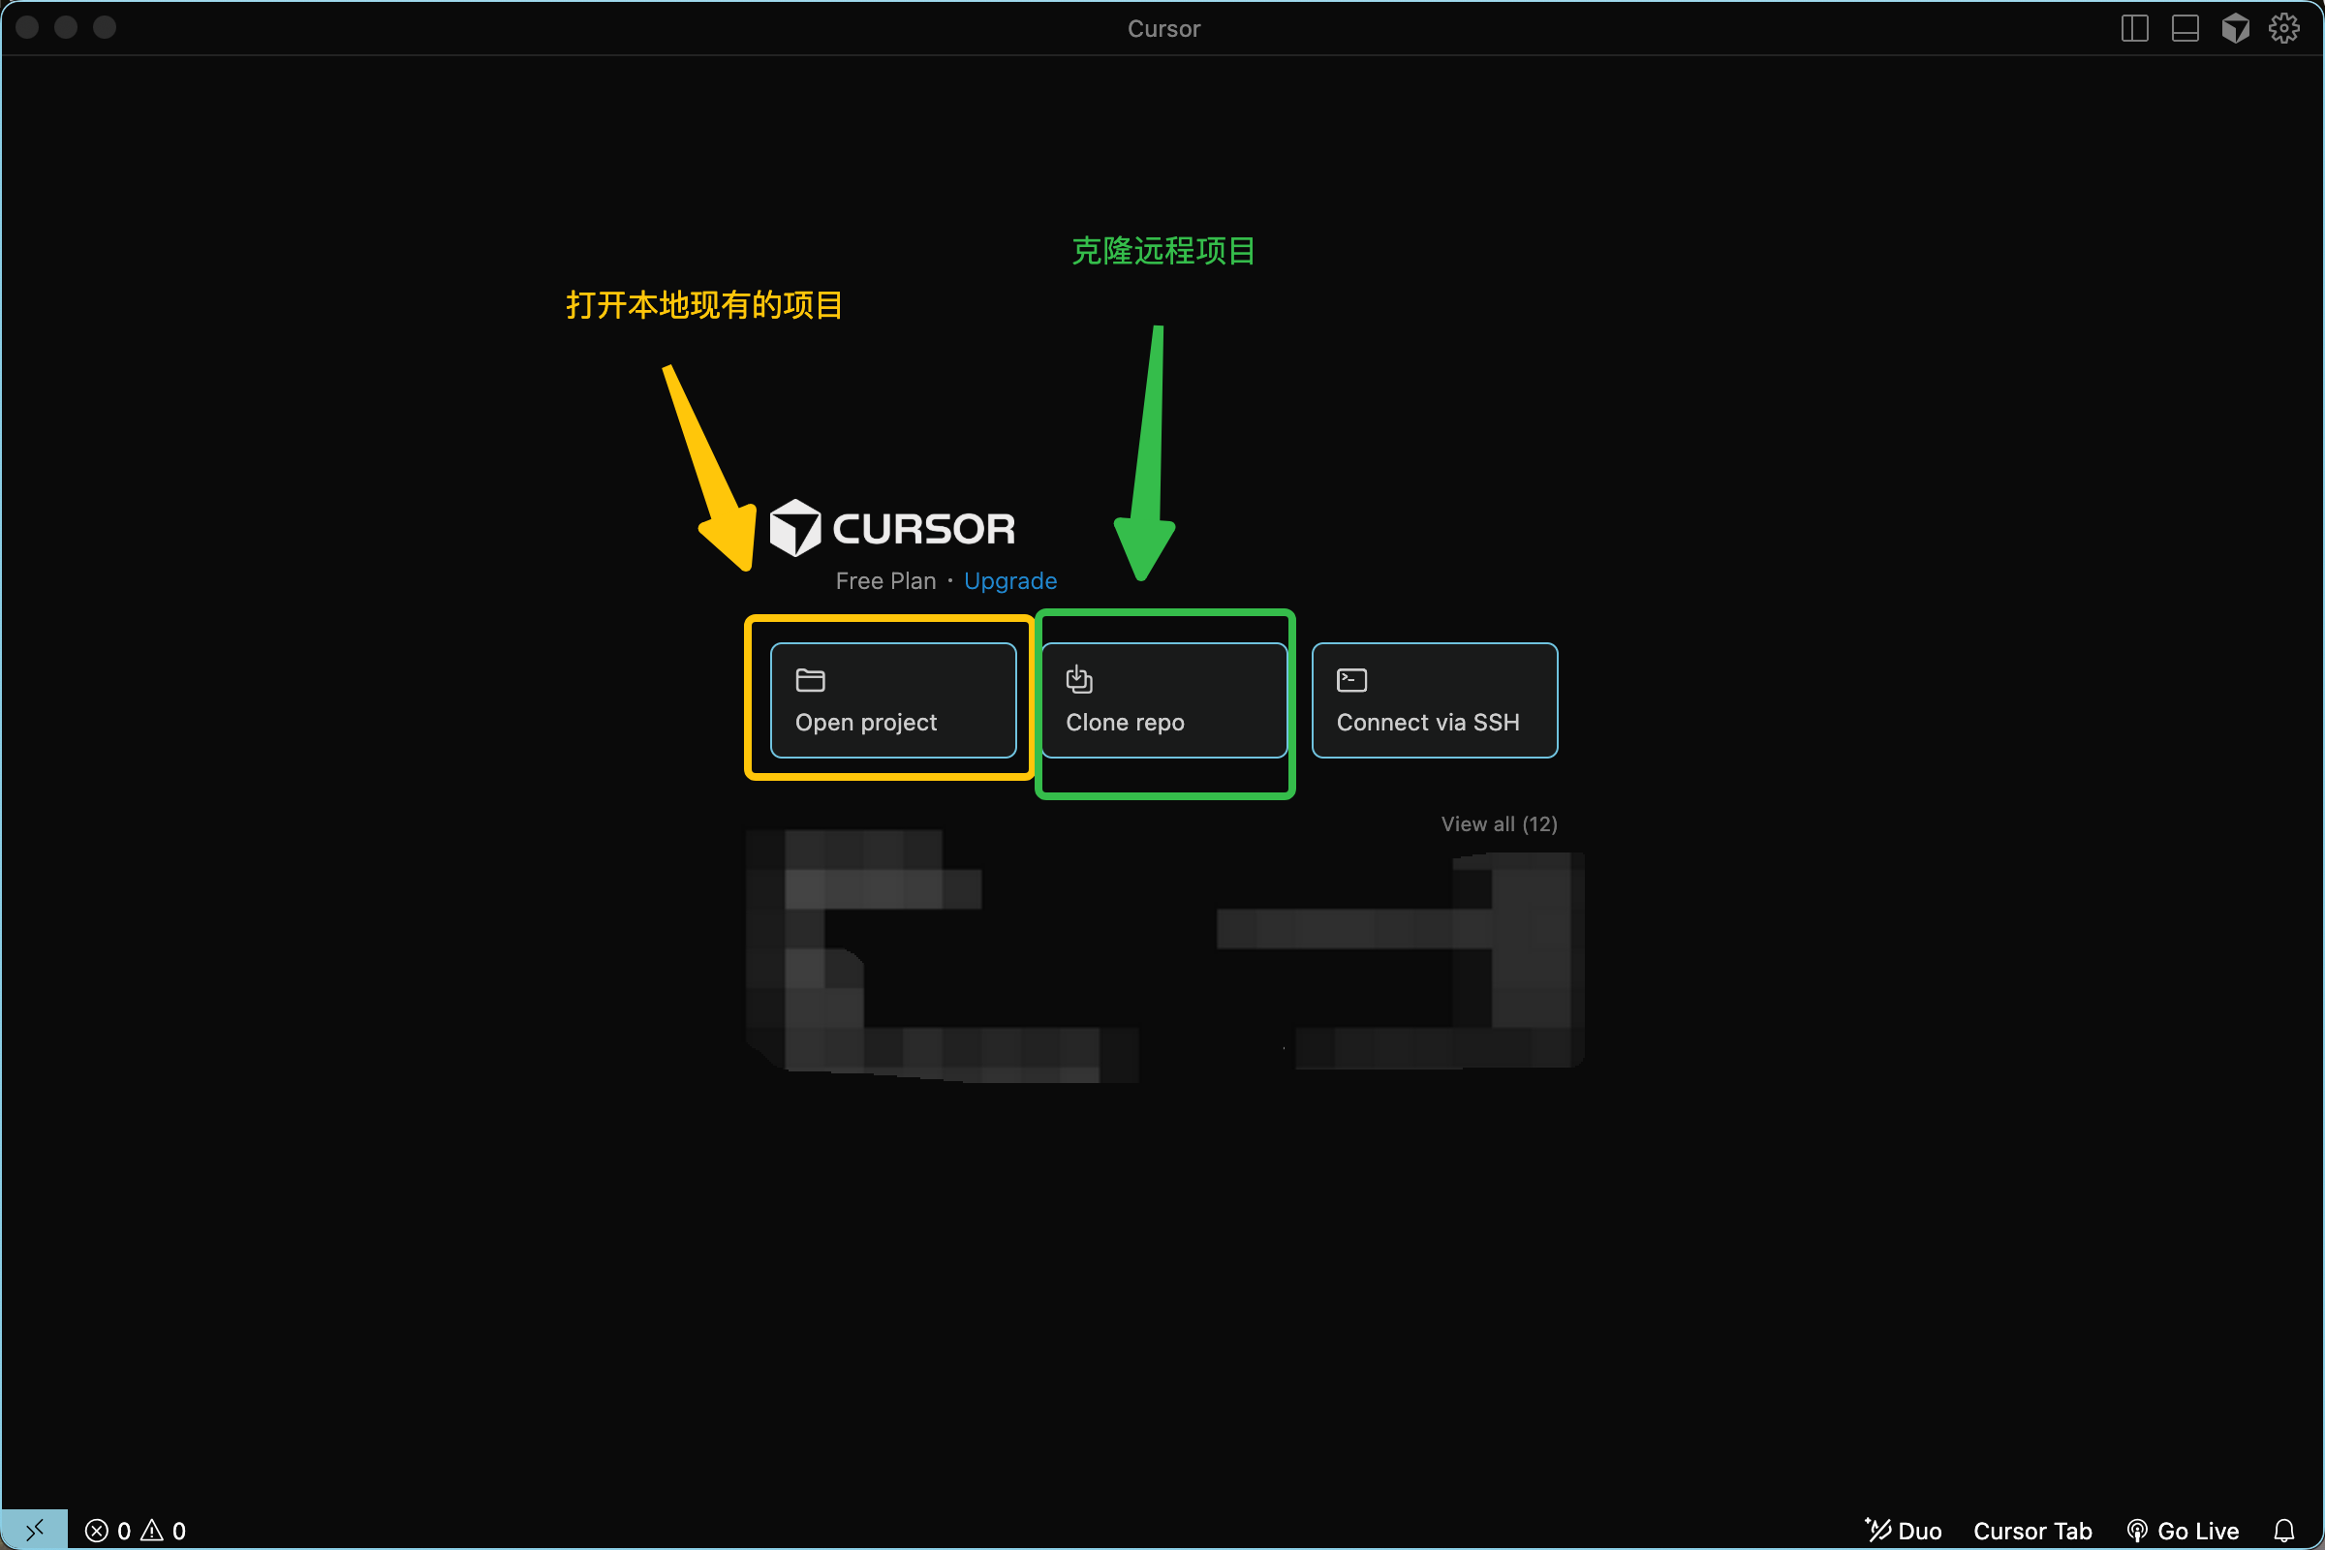This screenshot has width=2325, height=1550.
Task: Toggle the bottom panel layout icon
Action: coord(2185,29)
